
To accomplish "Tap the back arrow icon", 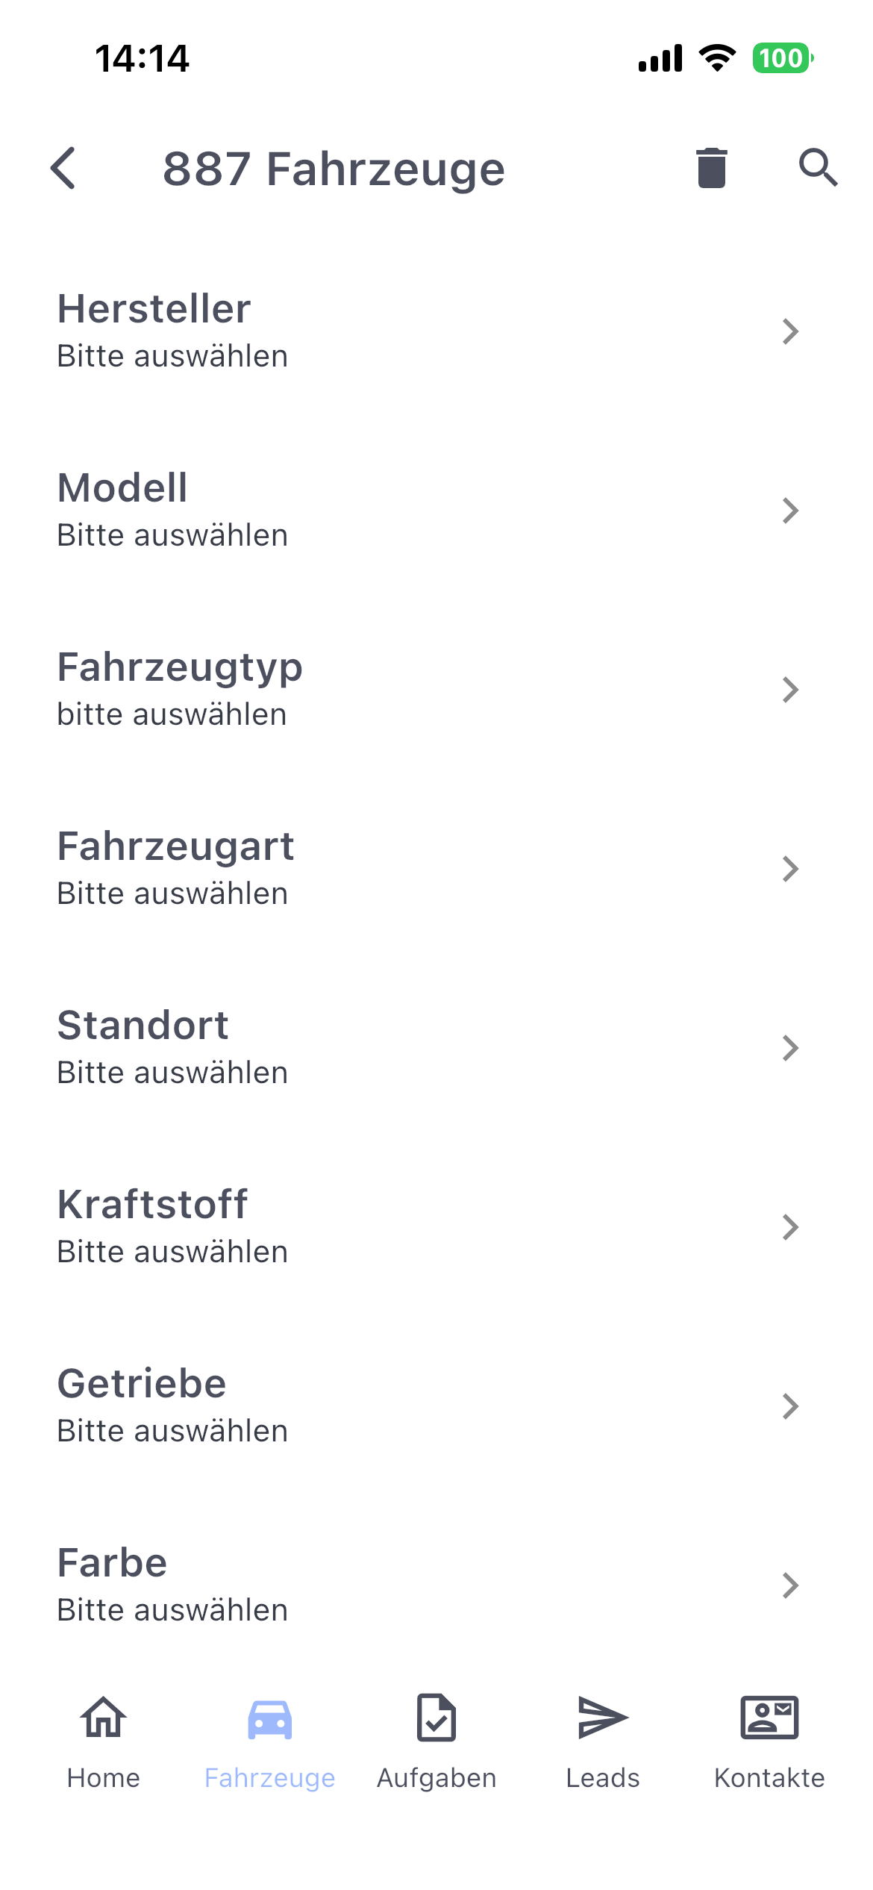I will coord(64,168).
